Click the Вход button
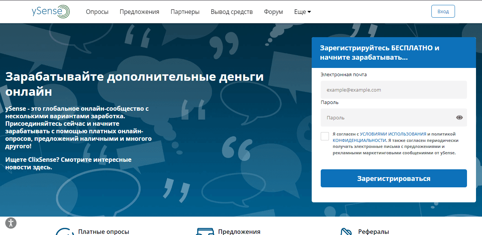This screenshot has width=482, height=235. (443, 11)
